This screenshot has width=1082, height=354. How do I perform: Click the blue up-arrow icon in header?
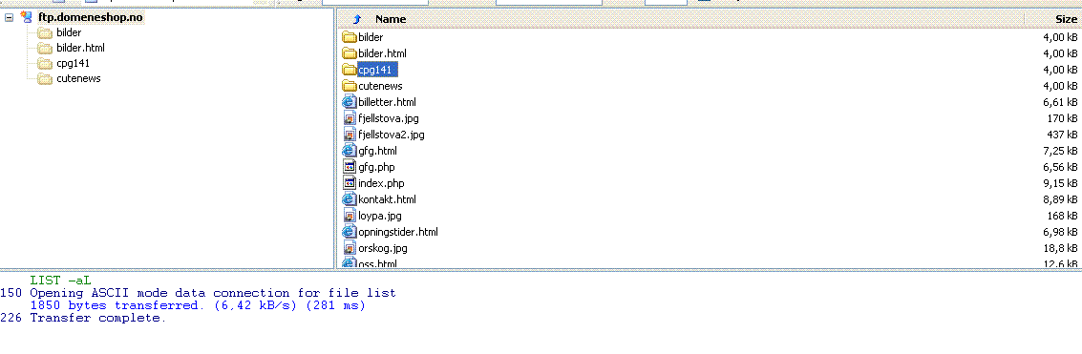coord(357,19)
